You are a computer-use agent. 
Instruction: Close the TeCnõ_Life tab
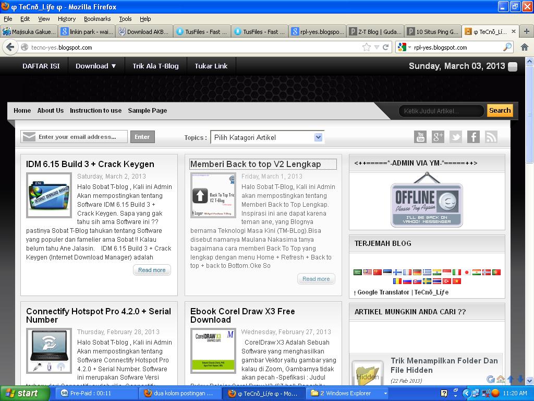tap(514, 31)
